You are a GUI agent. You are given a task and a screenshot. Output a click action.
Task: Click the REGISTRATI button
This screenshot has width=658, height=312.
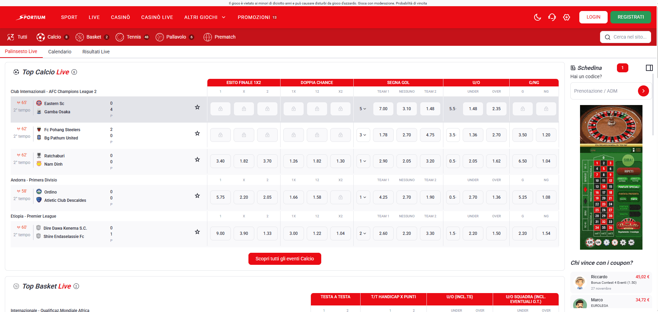click(630, 17)
